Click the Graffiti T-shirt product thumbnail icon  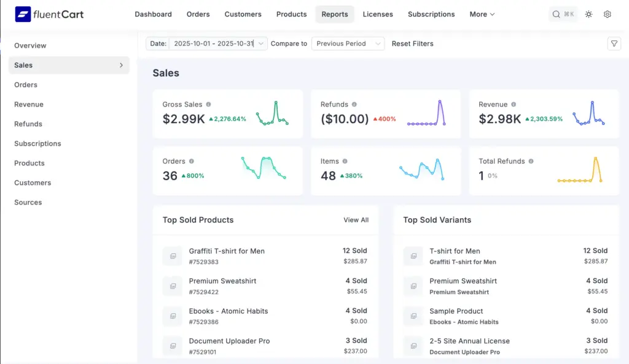(172, 256)
